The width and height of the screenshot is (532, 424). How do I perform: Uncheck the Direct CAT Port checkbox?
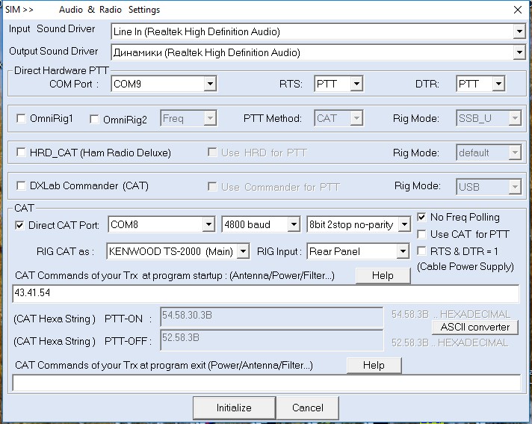pyautogui.click(x=19, y=224)
